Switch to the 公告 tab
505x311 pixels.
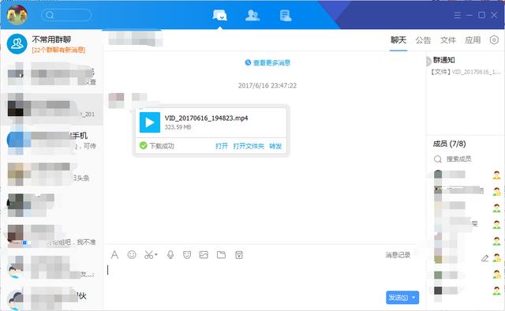pyautogui.click(x=423, y=40)
